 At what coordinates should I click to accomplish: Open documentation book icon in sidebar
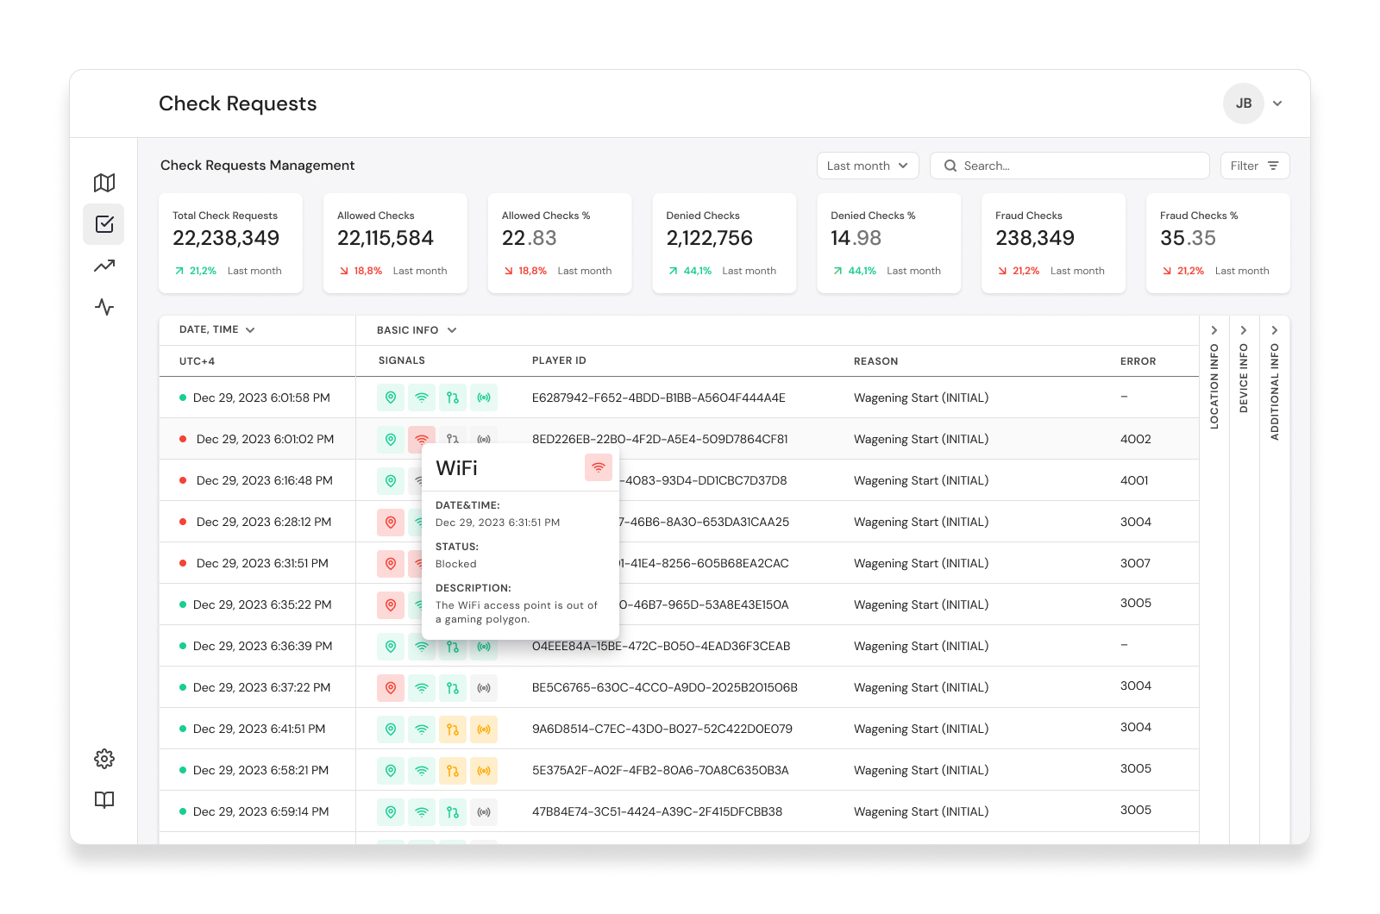[x=104, y=800]
